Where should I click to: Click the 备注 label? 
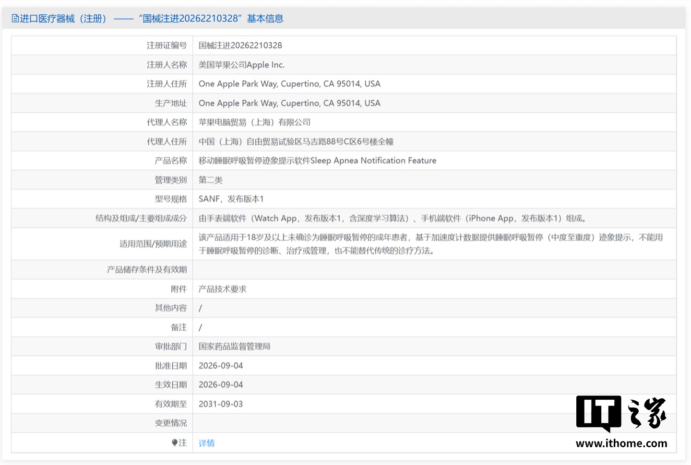point(179,327)
